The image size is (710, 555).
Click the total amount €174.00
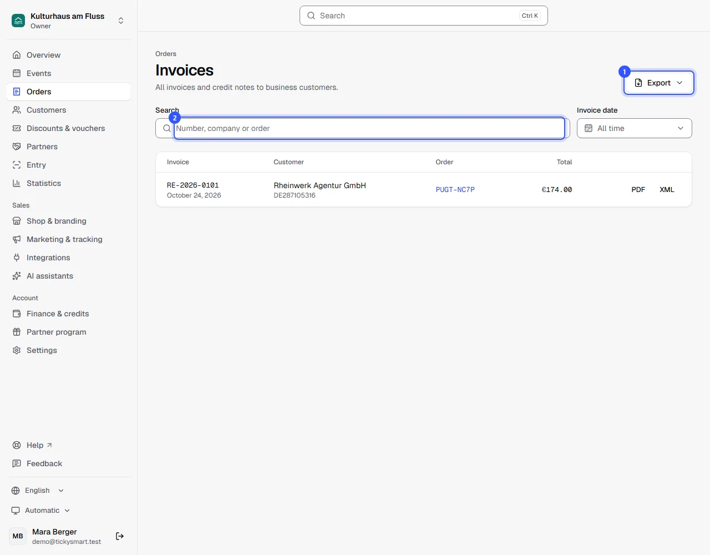click(x=557, y=190)
